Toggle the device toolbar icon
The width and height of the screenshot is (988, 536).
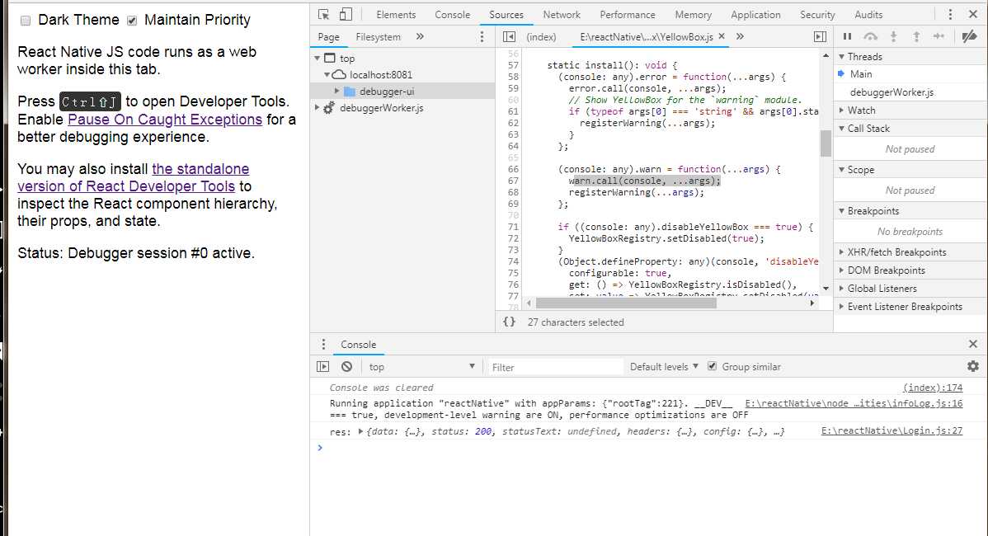pos(346,15)
